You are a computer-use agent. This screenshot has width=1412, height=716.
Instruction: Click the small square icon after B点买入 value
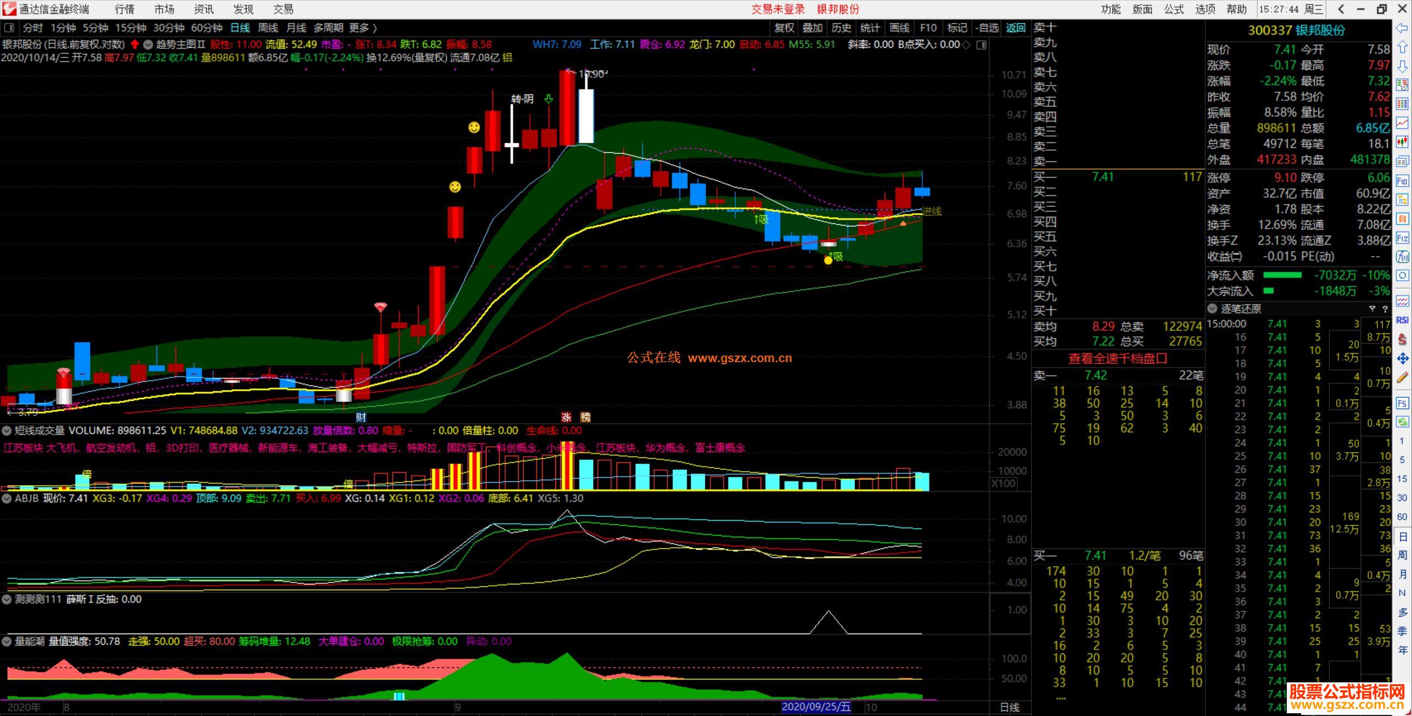981,45
